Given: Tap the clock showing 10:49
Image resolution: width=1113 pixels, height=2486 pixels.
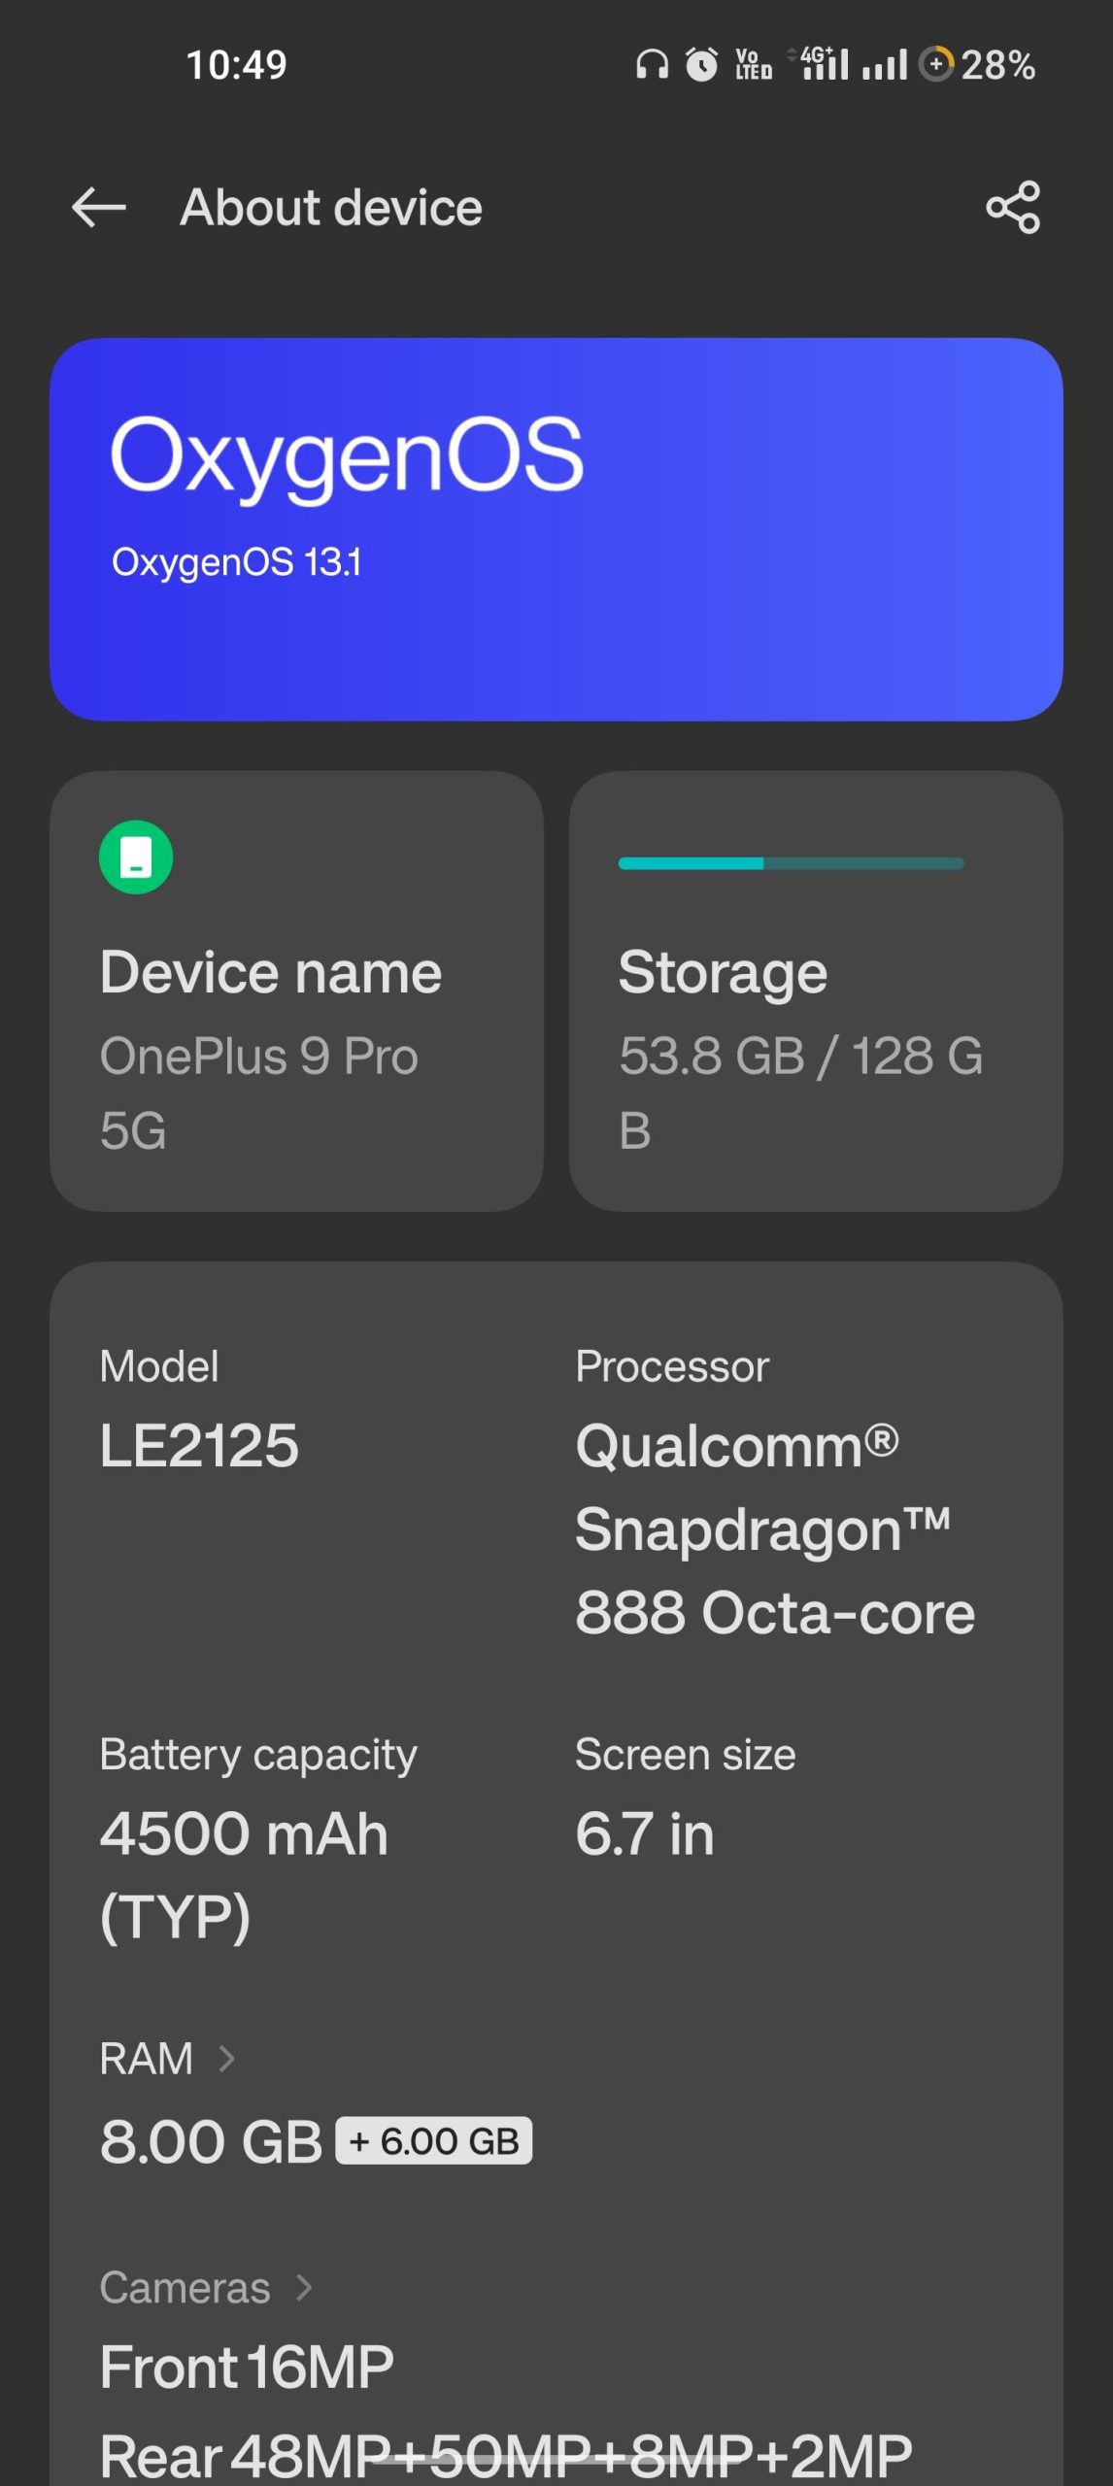Looking at the screenshot, I should tap(236, 62).
